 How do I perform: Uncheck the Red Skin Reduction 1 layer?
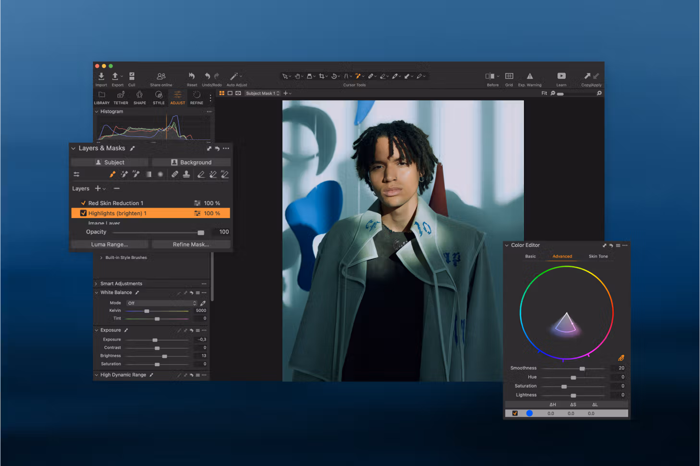[x=83, y=203]
